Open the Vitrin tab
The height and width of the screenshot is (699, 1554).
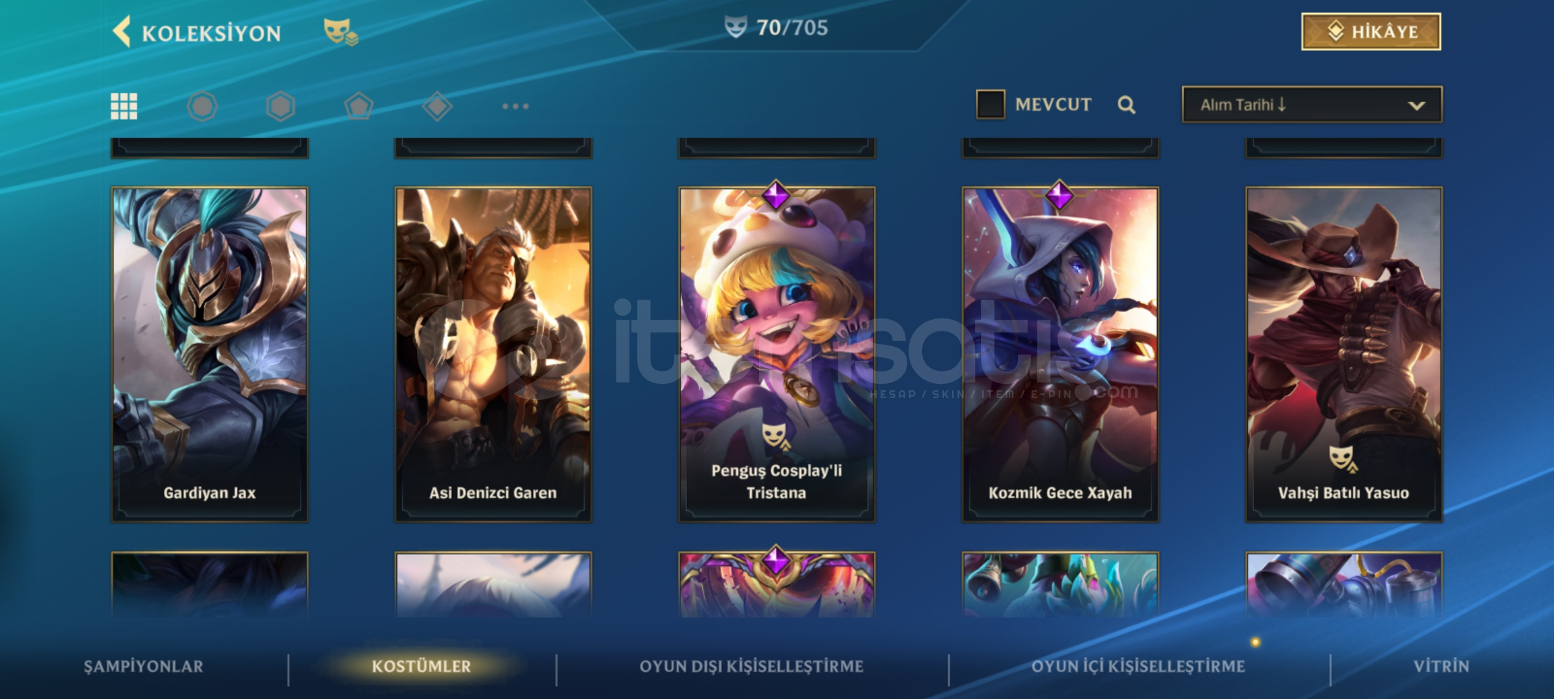click(x=1441, y=667)
